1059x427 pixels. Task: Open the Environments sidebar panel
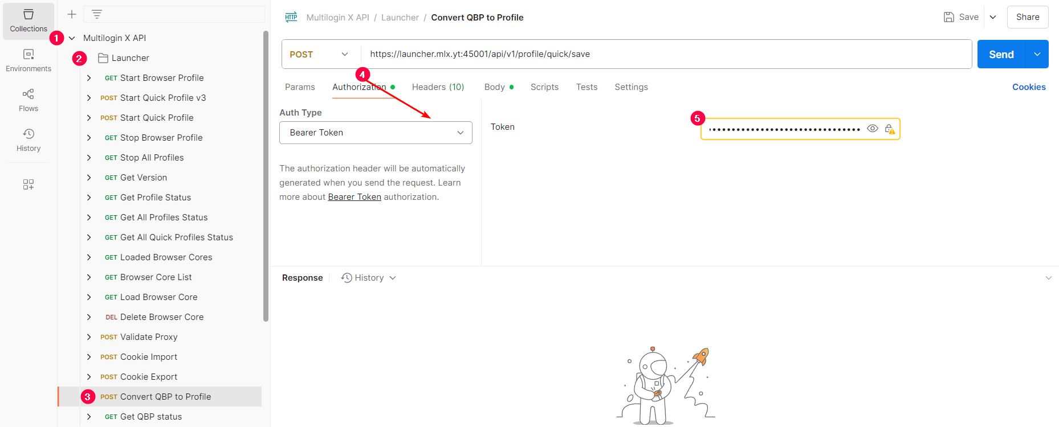tap(28, 60)
